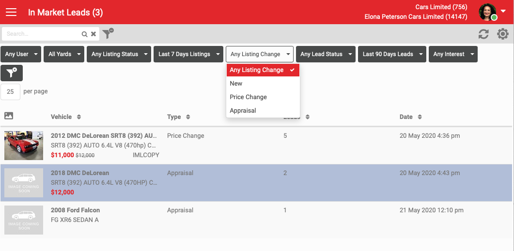Click date 20 May 2020 4:43 pm
Screen dimensions: 514x251
[x=430, y=173]
